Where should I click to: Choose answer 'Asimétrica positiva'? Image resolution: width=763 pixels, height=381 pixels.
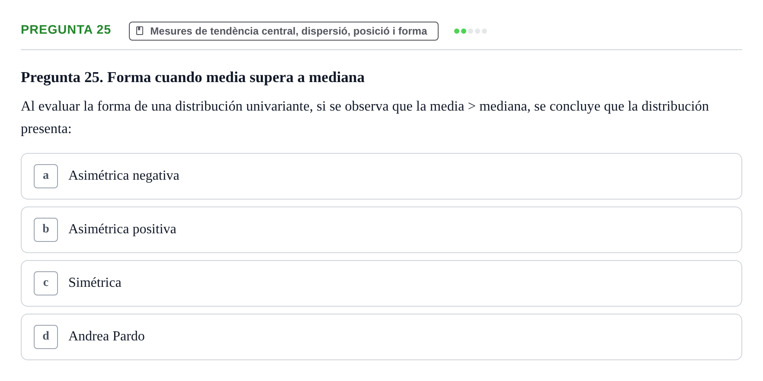pyautogui.click(x=381, y=230)
